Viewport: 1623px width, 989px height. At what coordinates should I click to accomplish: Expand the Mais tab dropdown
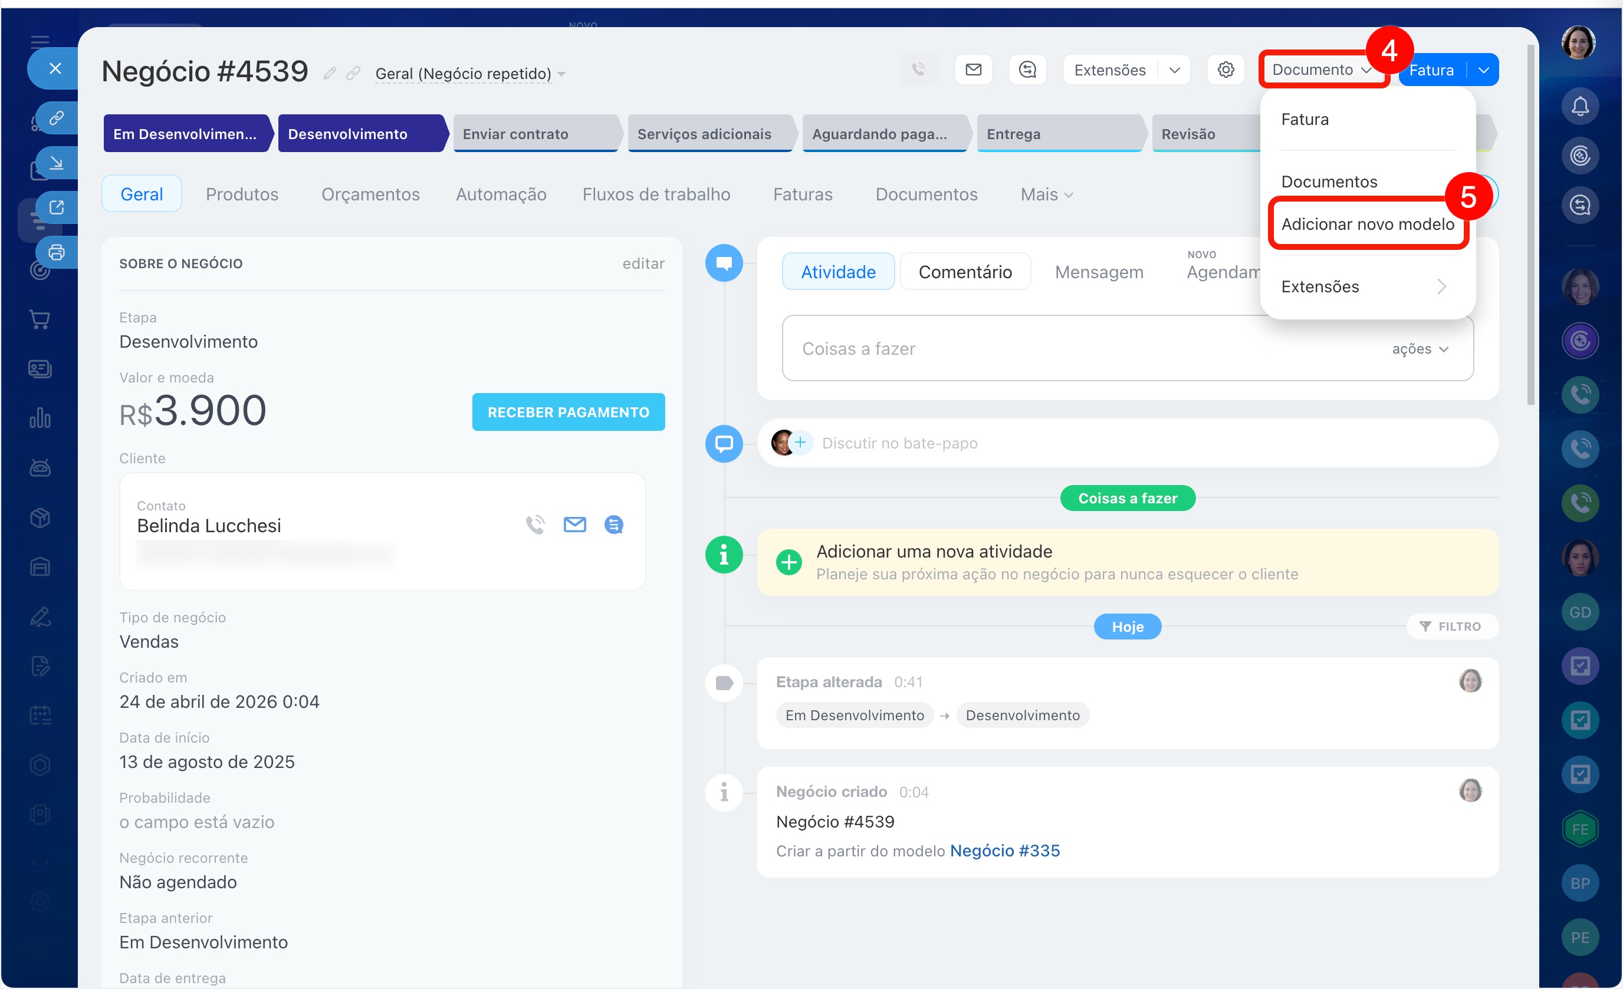(x=1046, y=194)
